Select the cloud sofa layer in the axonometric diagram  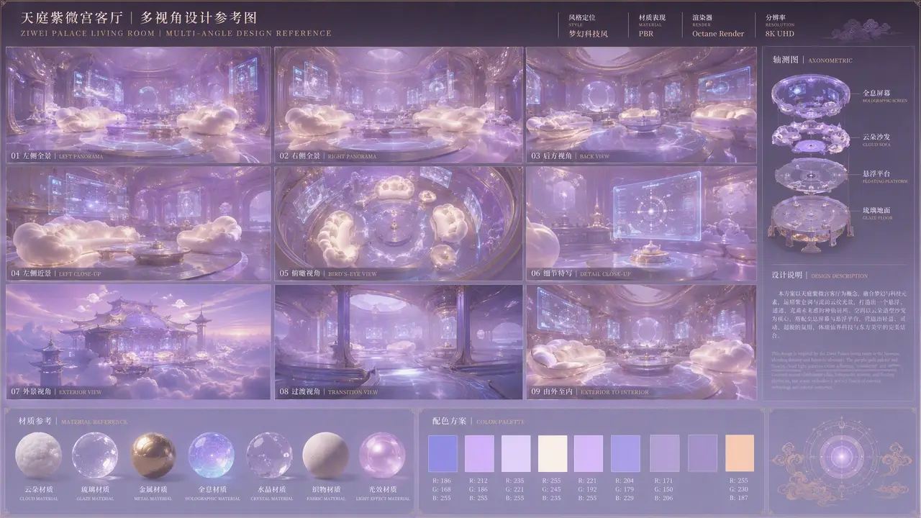[x=810, y=139]
